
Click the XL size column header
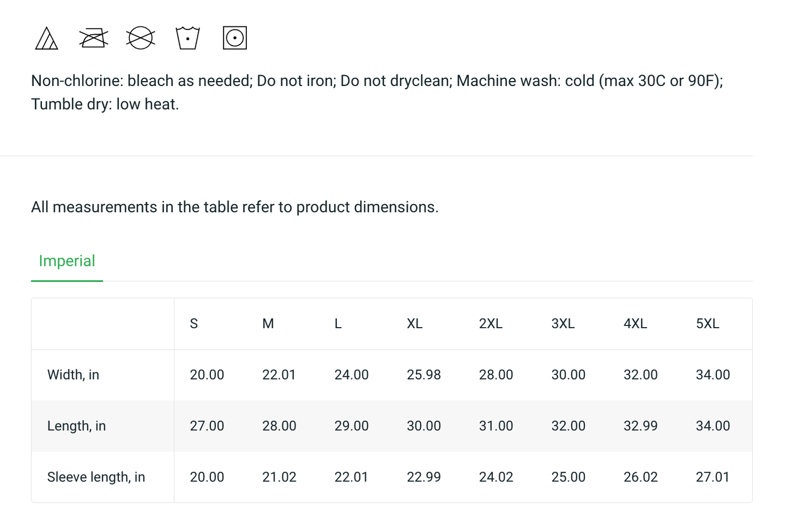click(x=415, y=324)
